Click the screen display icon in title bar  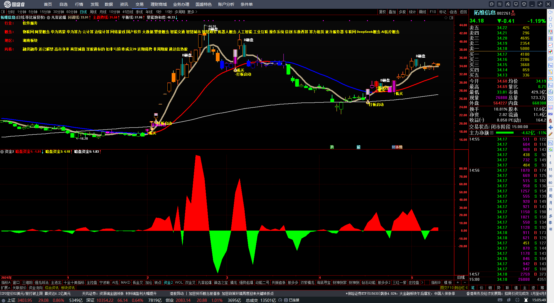click(516, 4)
